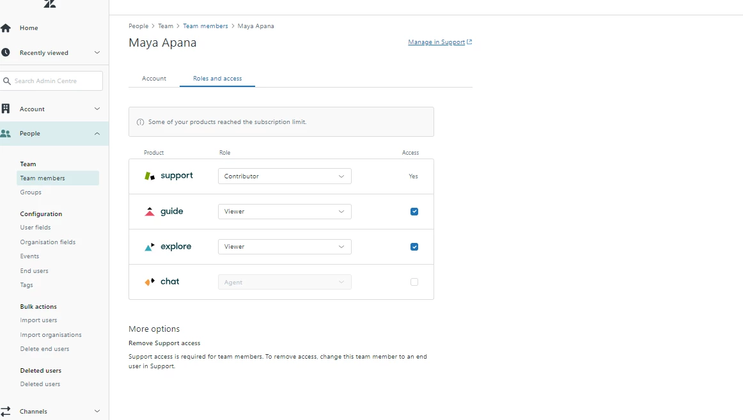Click the Product column header
Image resolution: width=743 pixels, height=420 pixels.
tap(154, 153)
